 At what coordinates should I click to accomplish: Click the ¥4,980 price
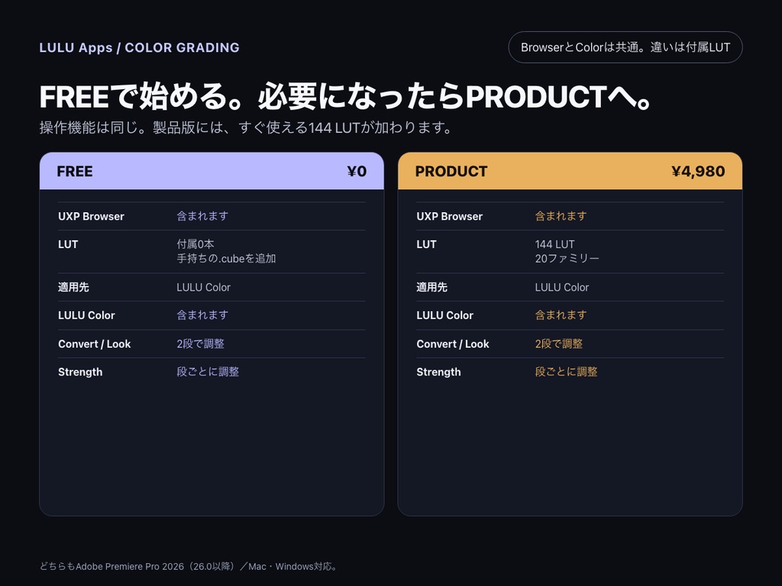[x=698, y=172]
